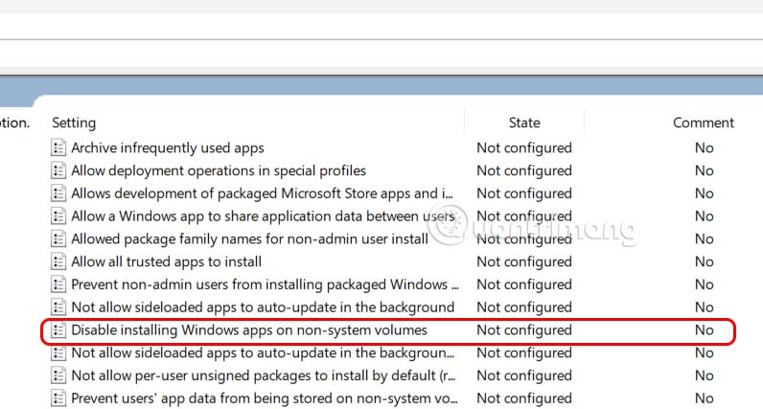
Task: Select icon for Prevent non-admin users installing policy
Action: [58, 285]
